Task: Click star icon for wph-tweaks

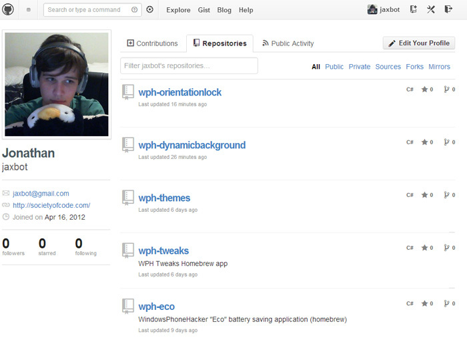Action: pyautogui.click(x=424, y=248)
